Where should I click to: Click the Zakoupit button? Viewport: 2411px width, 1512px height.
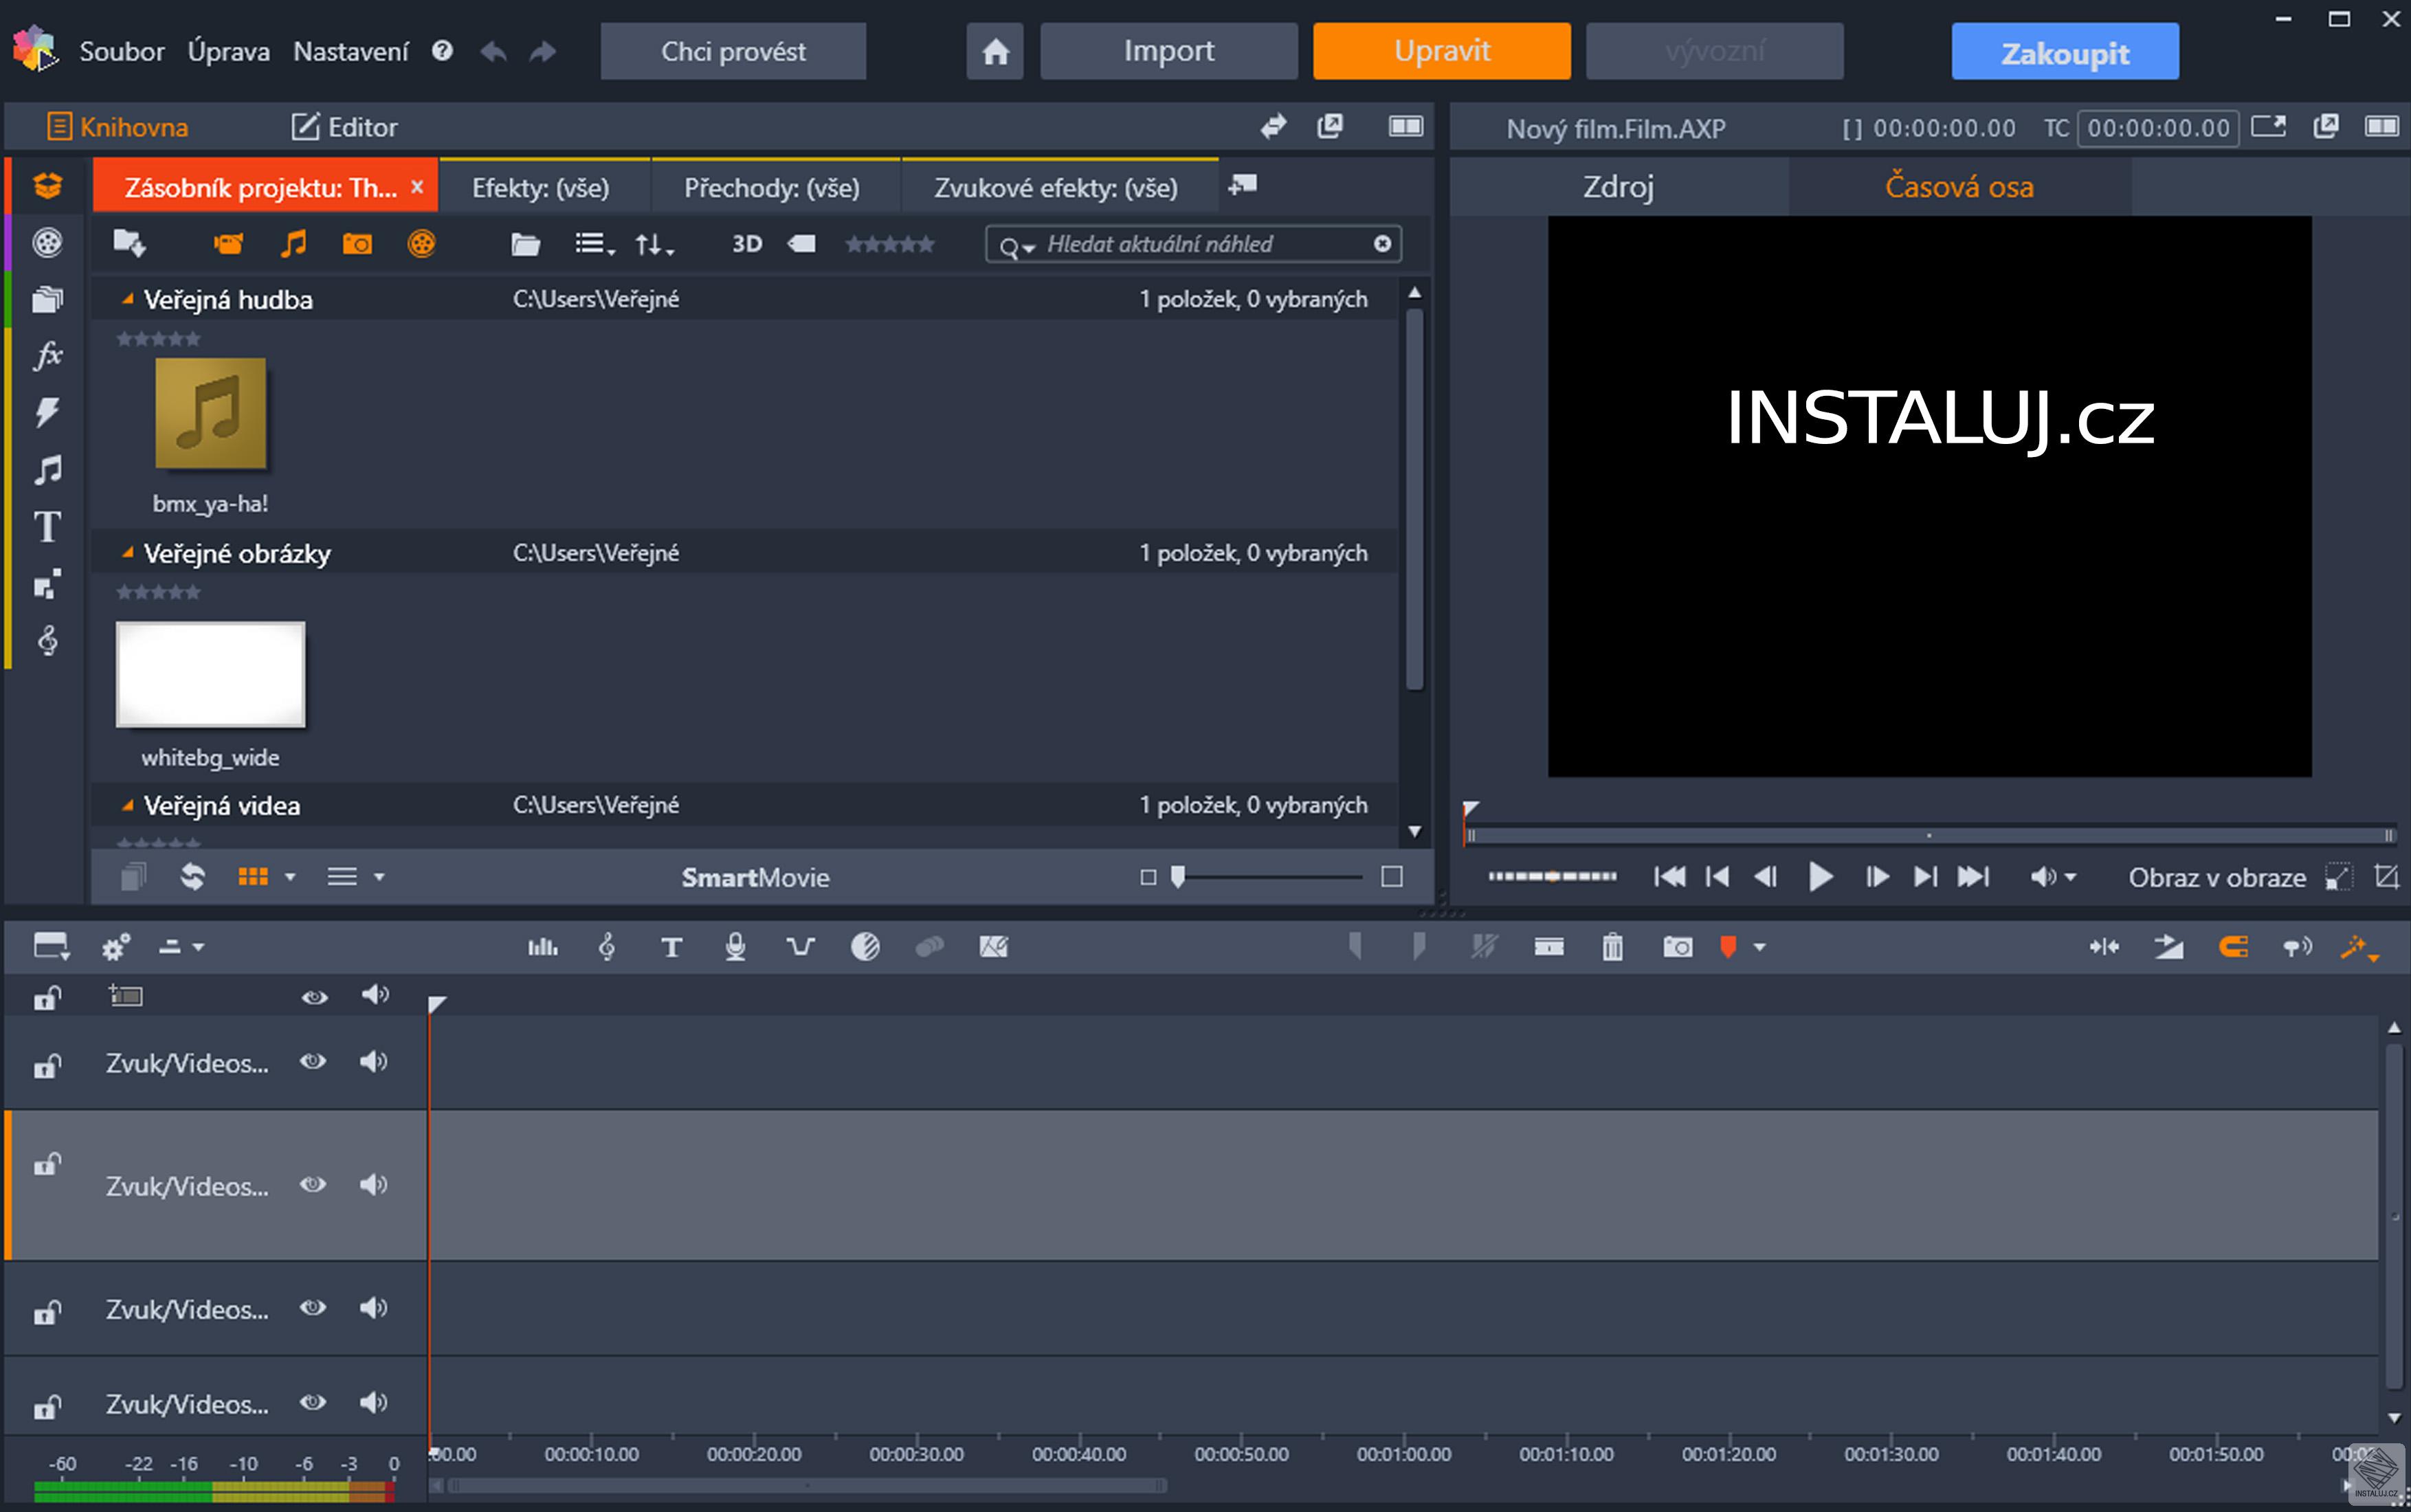pos(2064,52)
